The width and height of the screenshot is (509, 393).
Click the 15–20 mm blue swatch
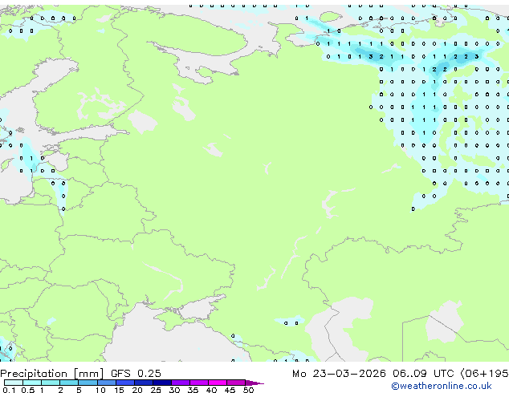(125, 383)
